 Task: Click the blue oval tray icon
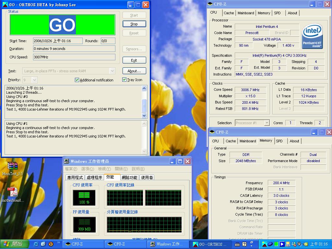click(x=270, y=244)
